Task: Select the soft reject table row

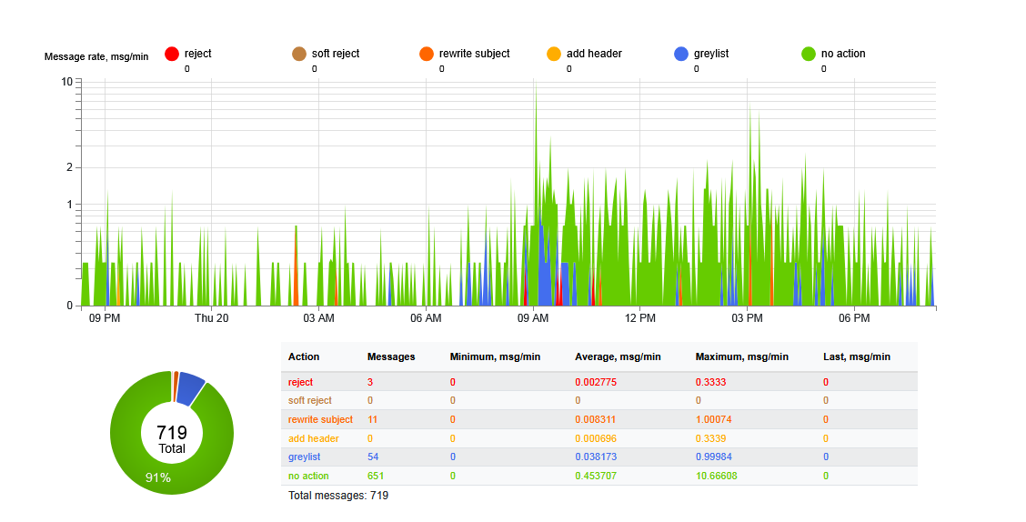Action: pyautogui.click(x=309, y=400)
